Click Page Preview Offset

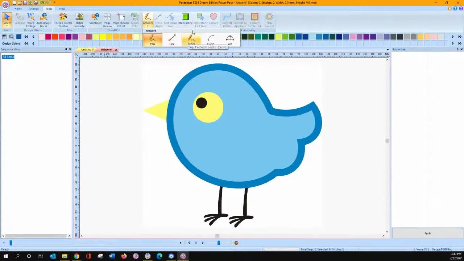[121, 20]
